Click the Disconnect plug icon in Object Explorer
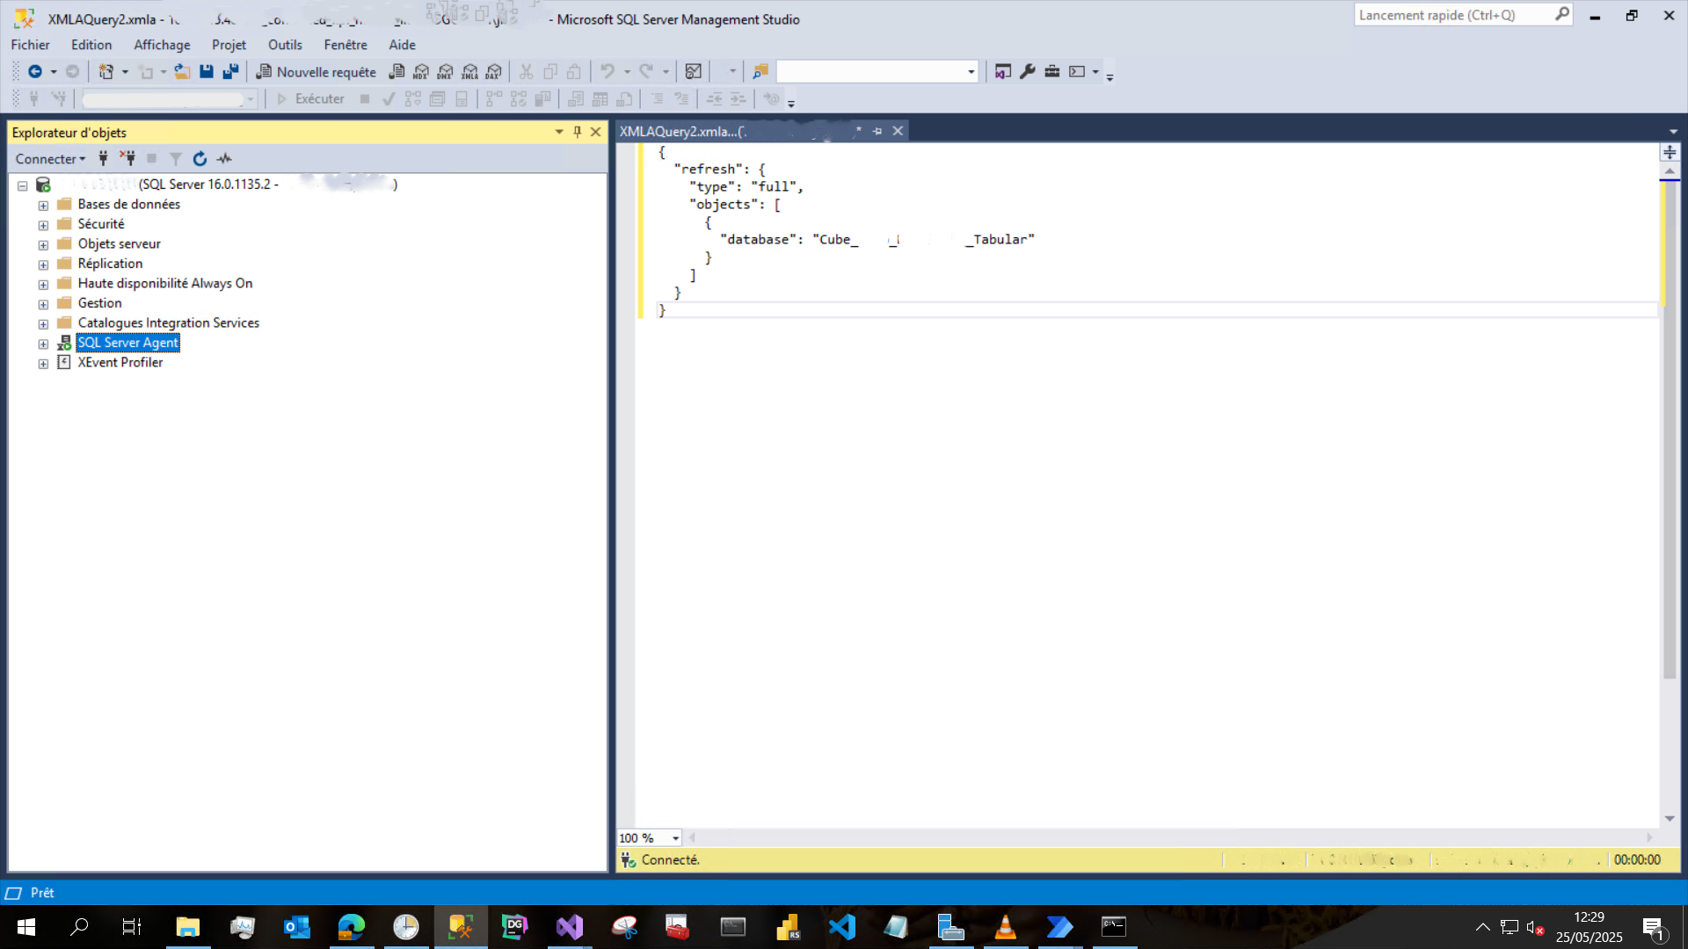This screenshot has height=949, width=1688. click(x=127, y=159)
